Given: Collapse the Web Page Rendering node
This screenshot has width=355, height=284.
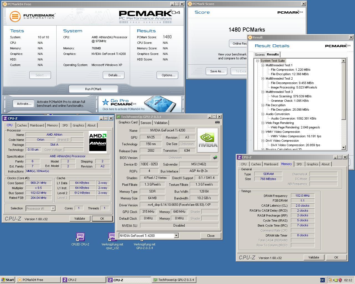Looking at the screenshot, I should pos(263,123).
